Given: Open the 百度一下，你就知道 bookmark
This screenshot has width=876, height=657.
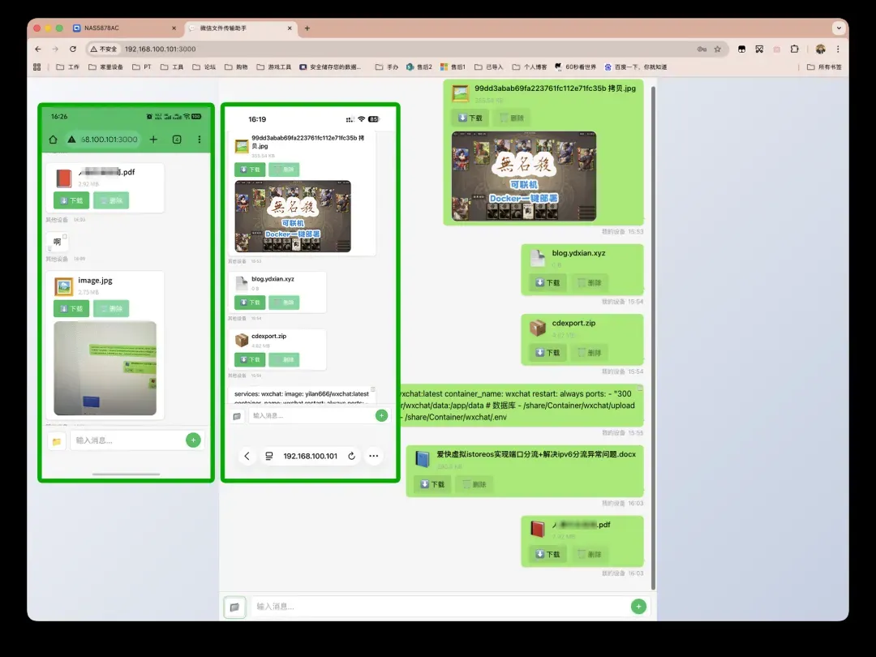Looking at the screenshot, I should [x=636, y=67].
